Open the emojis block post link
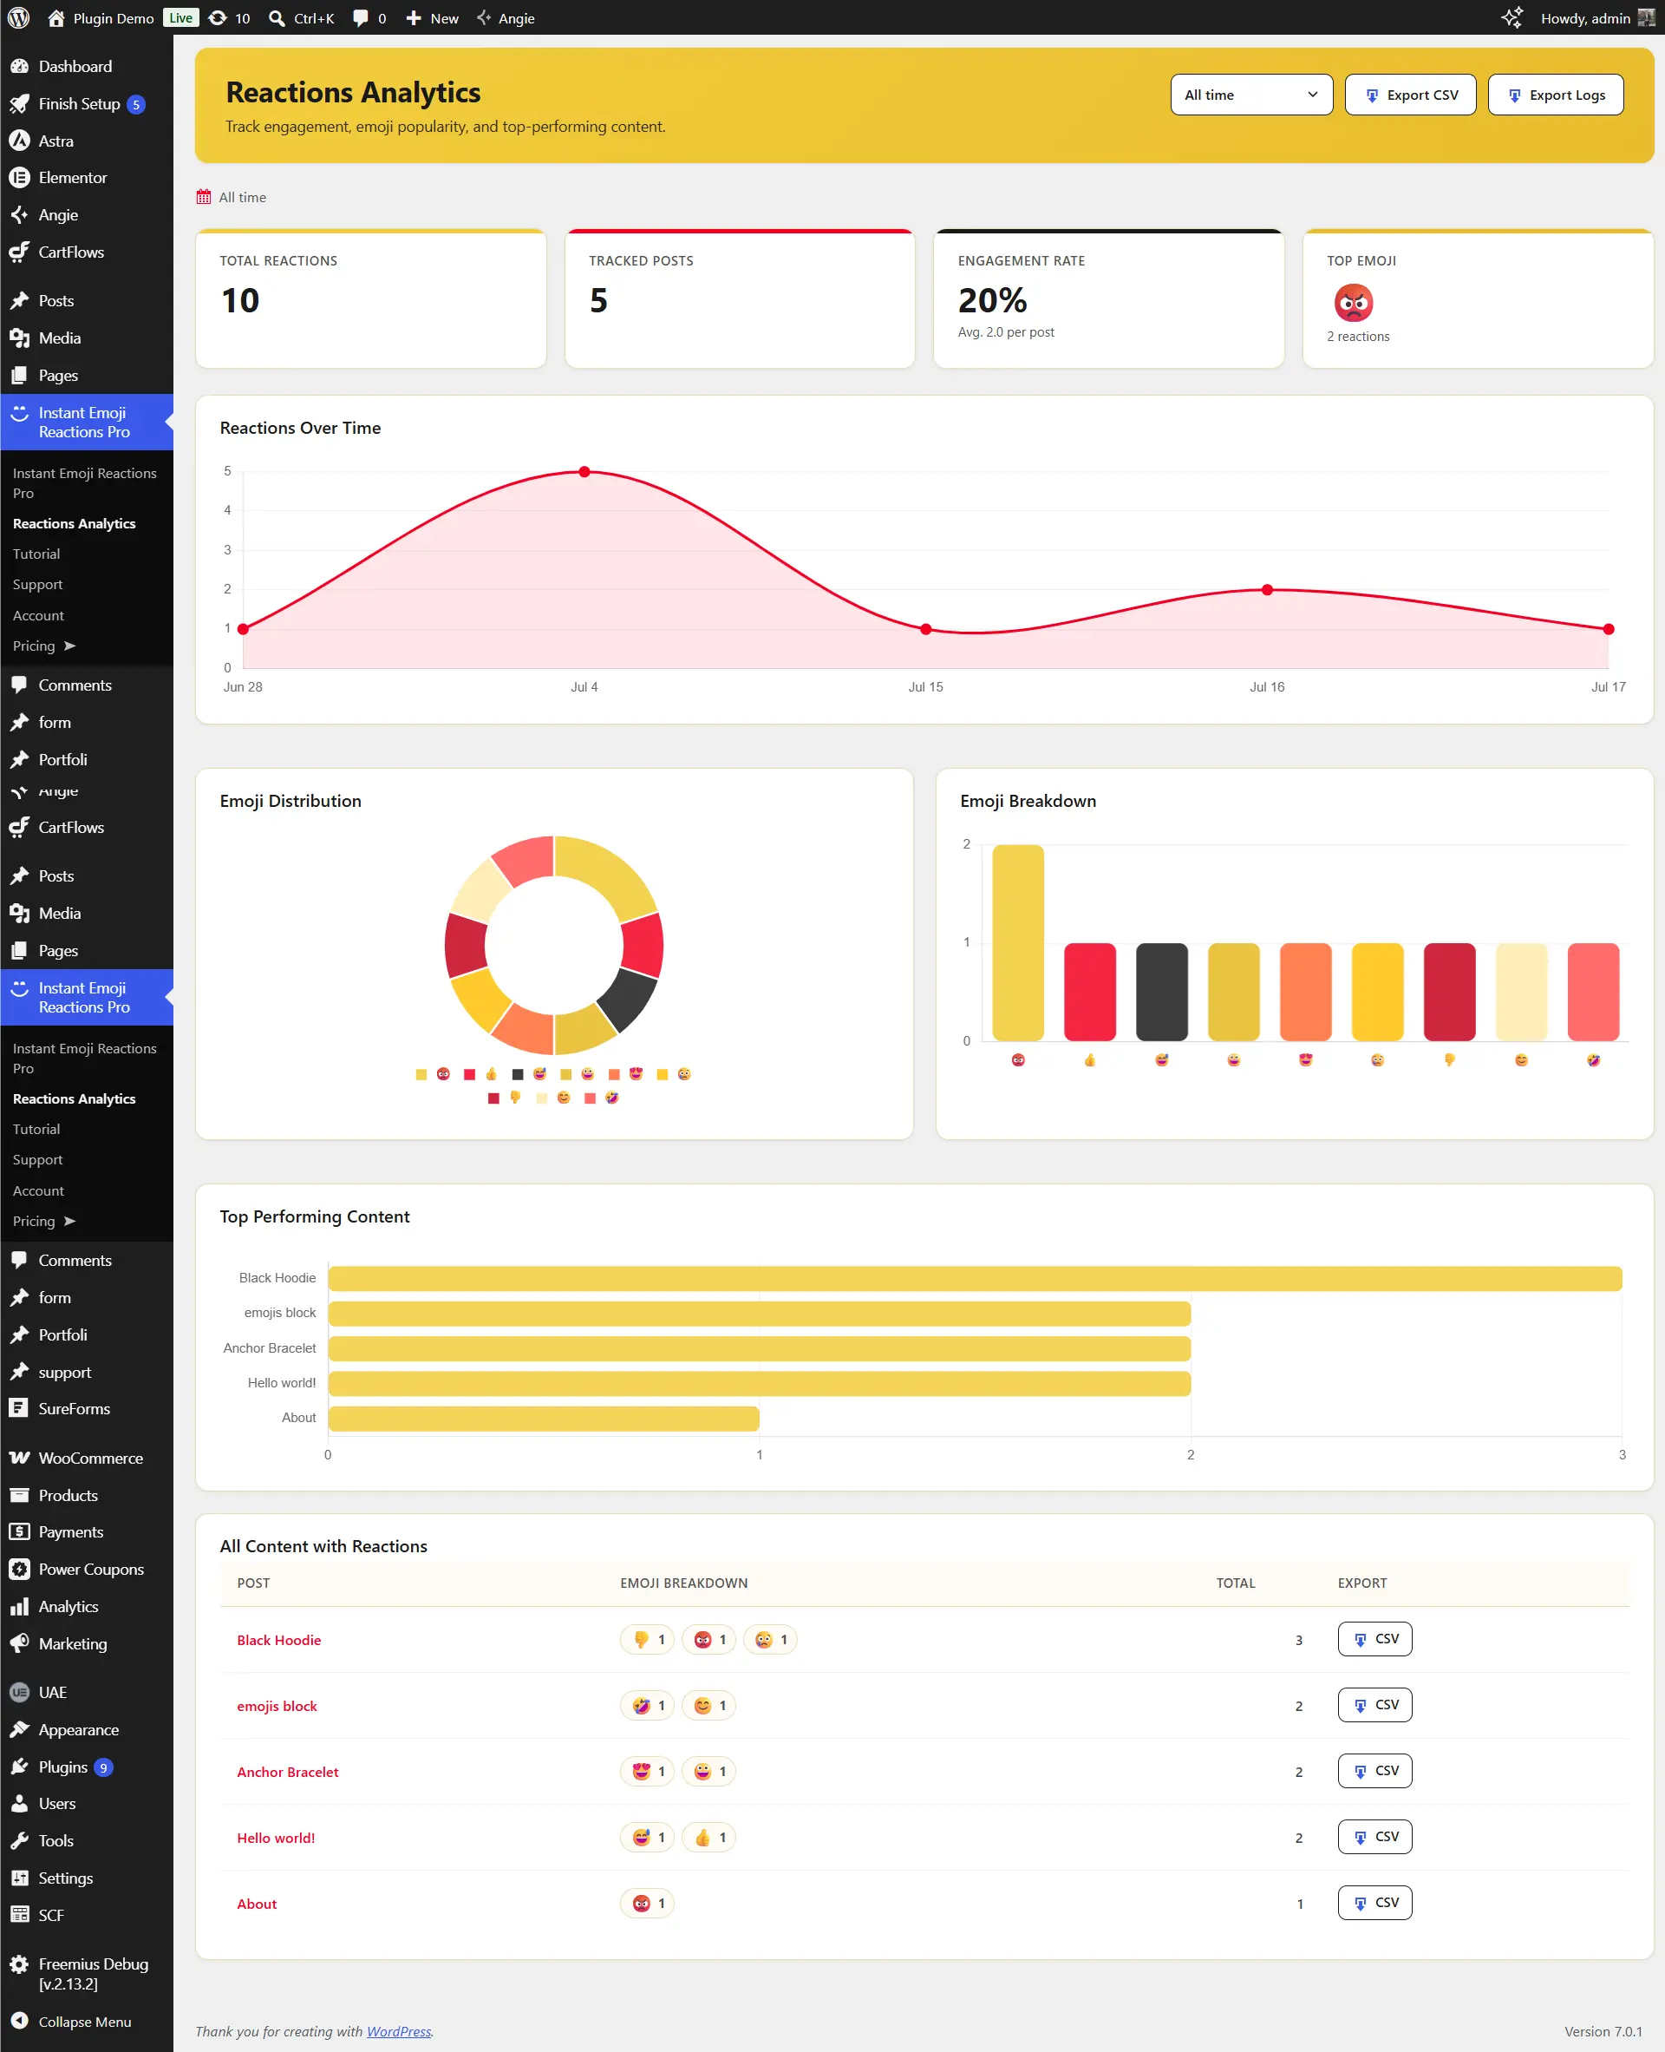 click(x=277, y=1707)
